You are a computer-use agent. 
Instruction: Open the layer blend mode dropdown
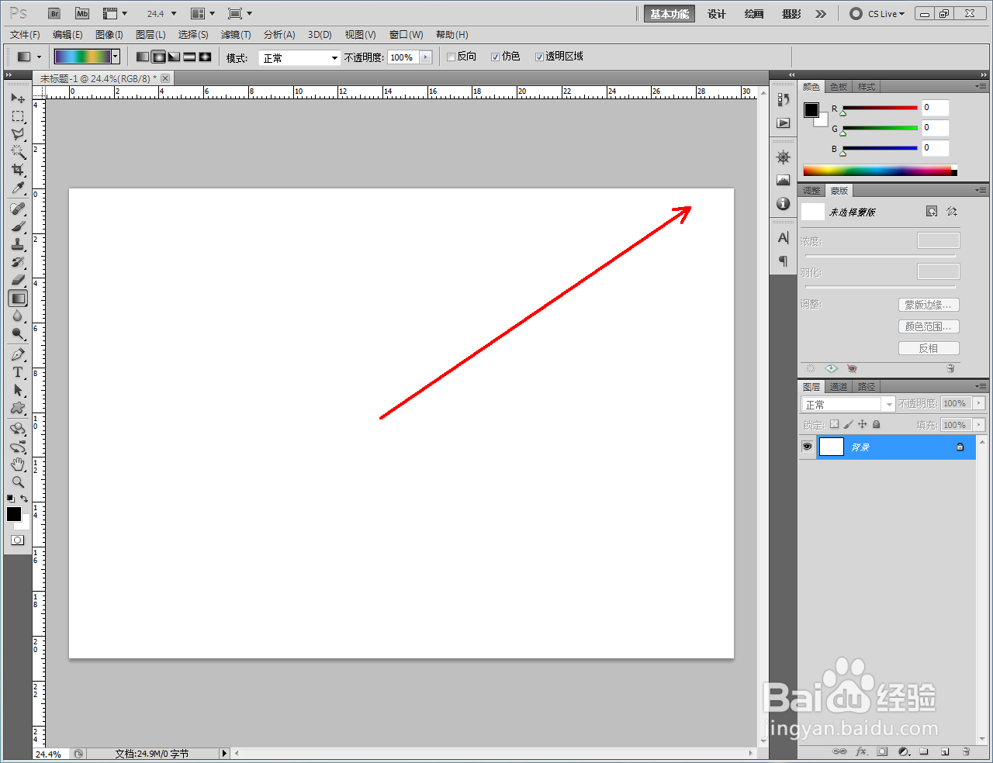tap(848, 404)
